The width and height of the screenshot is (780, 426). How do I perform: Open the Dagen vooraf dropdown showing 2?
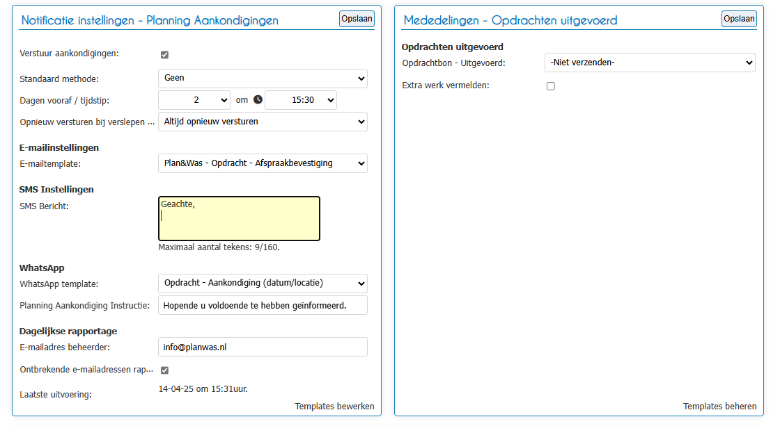(194, 100)
